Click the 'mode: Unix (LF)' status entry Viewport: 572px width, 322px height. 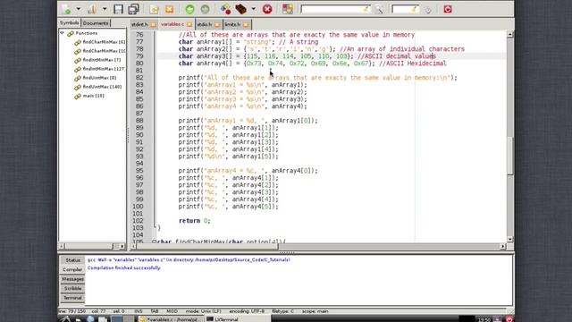(x=204, y=311)
